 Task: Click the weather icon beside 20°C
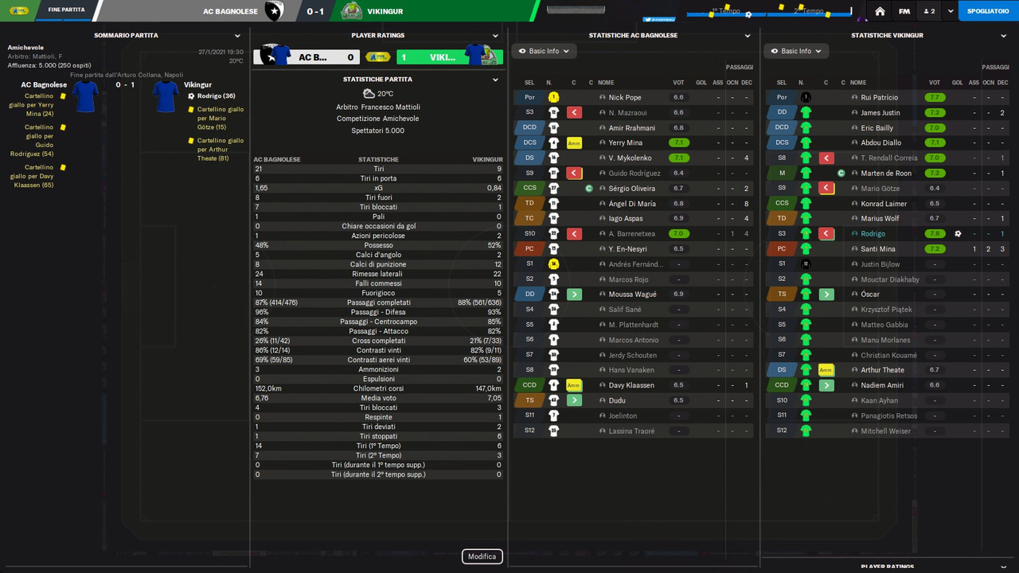tap(368, 94)
